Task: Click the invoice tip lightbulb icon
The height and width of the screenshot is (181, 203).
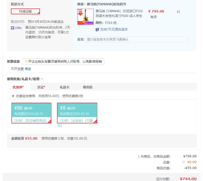Action: pyautogui.click(x=26, y=62)
